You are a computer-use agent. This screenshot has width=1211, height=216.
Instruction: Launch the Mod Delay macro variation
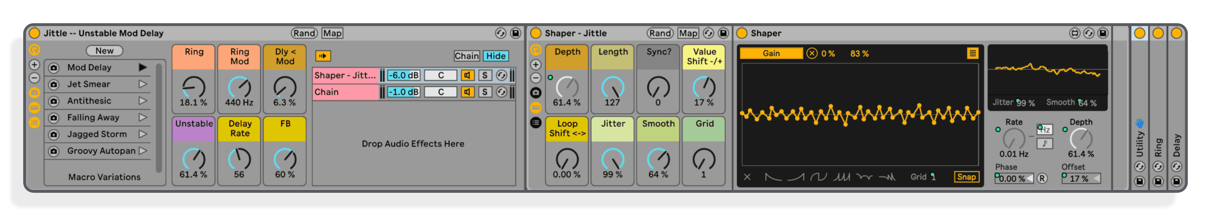pyautogui.click(x=142, y=67)
